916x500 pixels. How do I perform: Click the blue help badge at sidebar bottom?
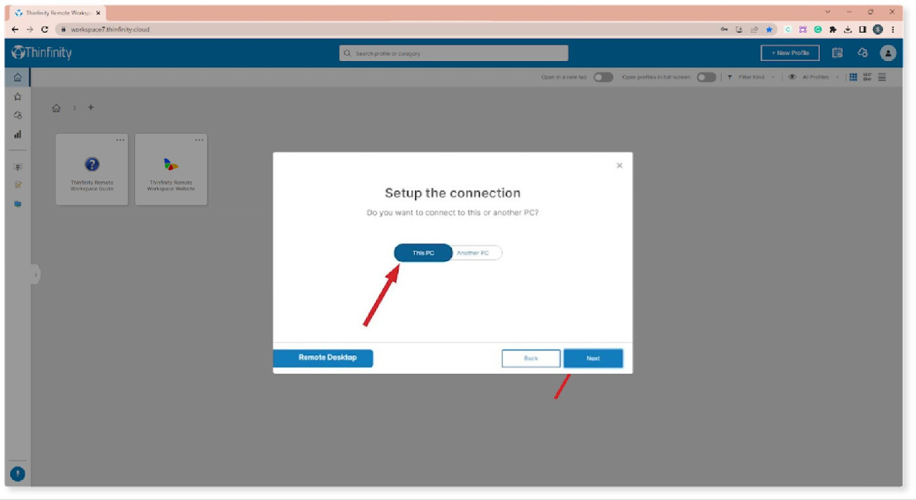pos(18,474)
